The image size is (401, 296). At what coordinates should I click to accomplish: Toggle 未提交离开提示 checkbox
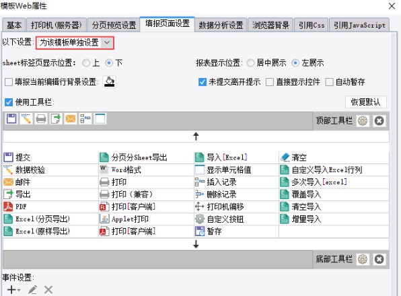coord(203,82)
